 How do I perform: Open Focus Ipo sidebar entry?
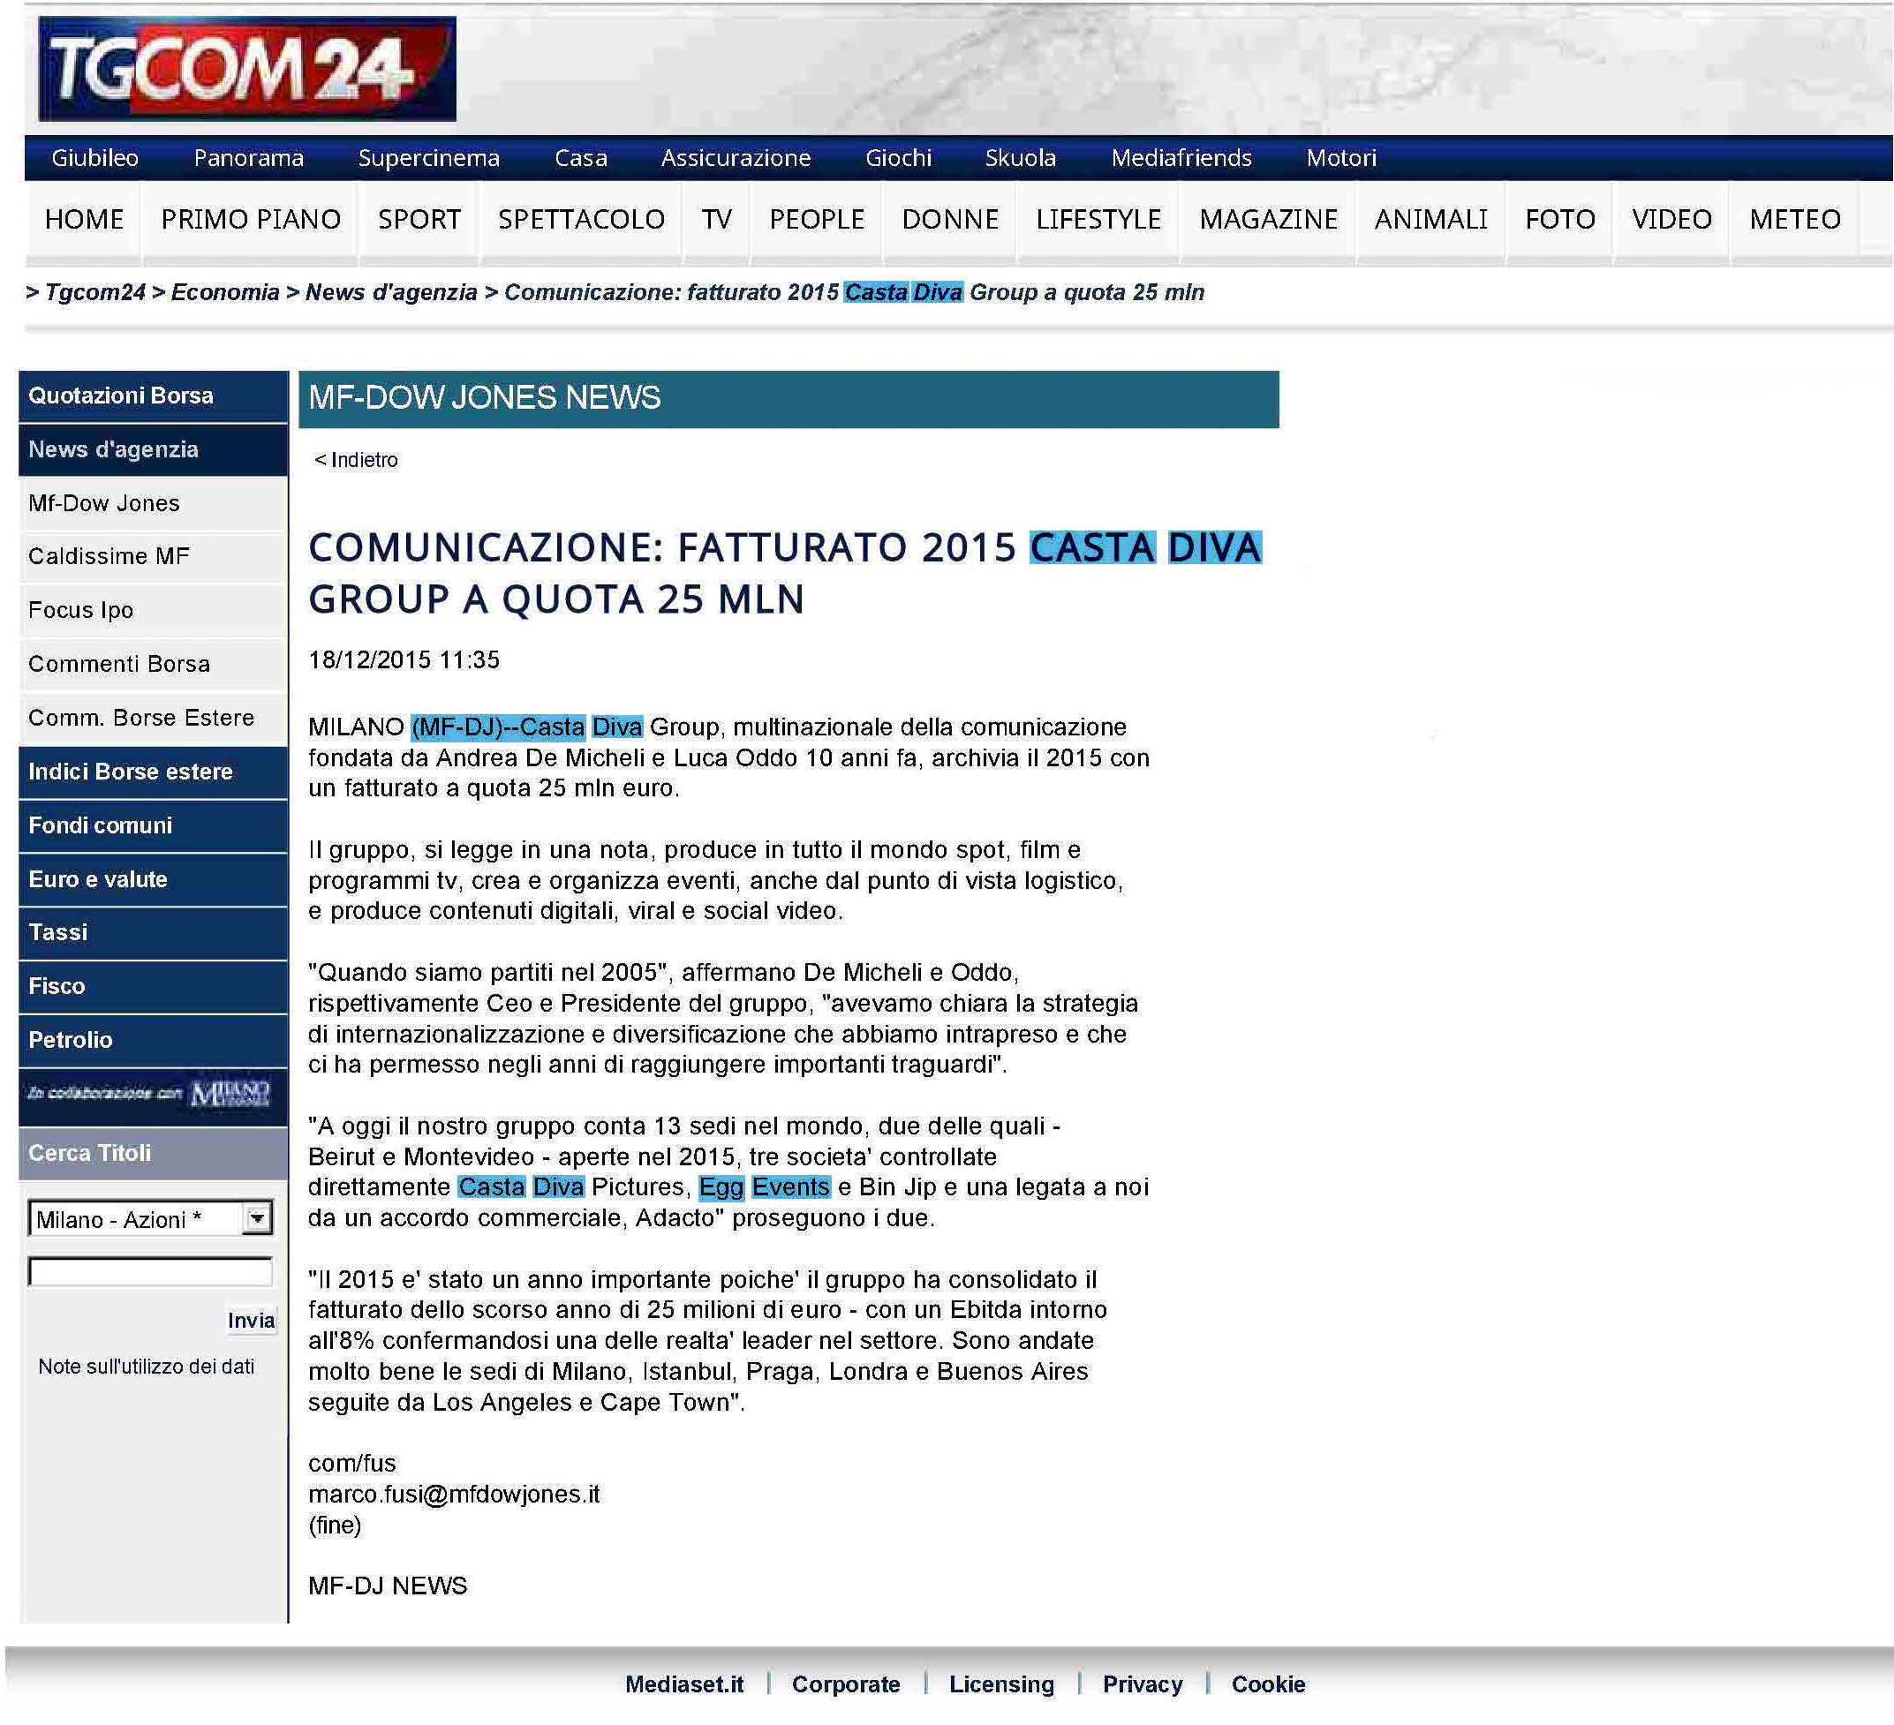[81, 611]
